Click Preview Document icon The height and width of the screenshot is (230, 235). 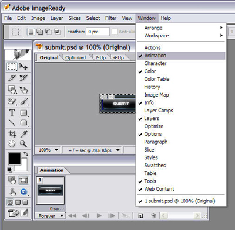tap(12, 192)
